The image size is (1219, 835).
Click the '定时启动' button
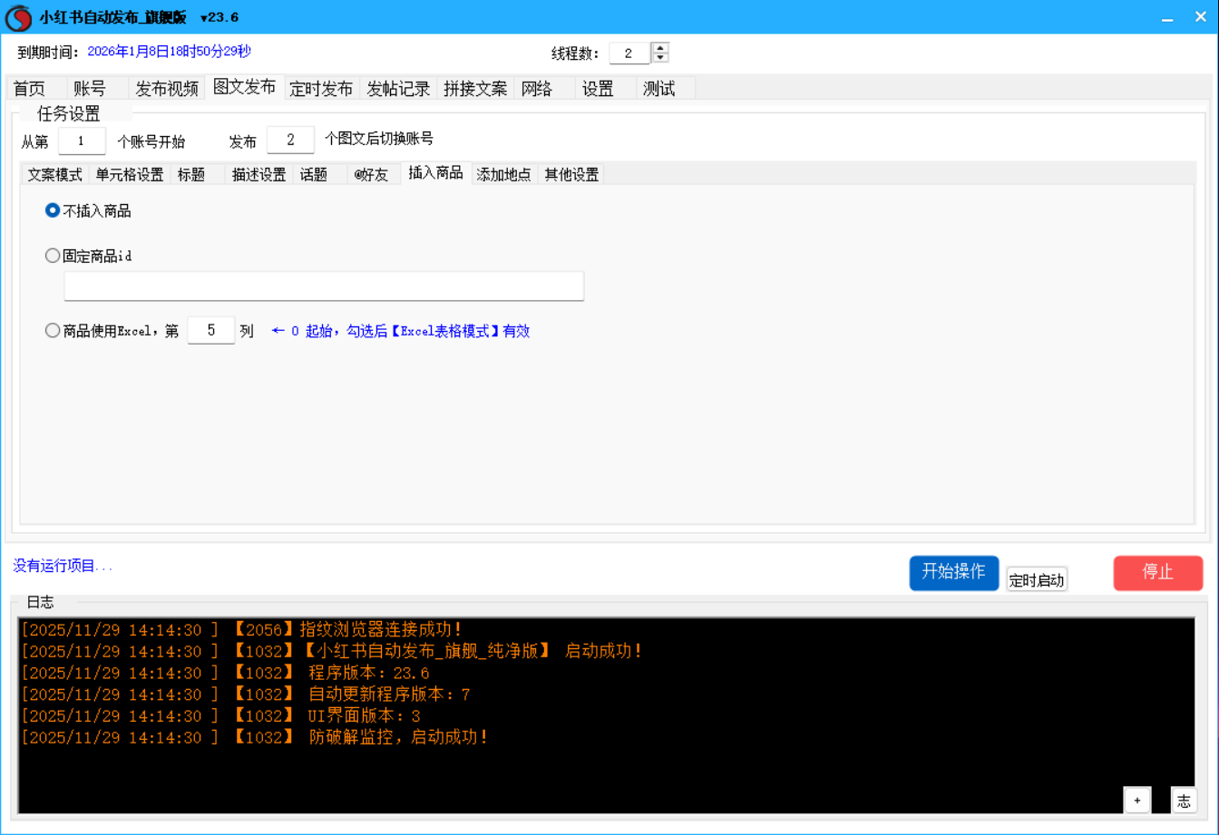pos(1037,580)
